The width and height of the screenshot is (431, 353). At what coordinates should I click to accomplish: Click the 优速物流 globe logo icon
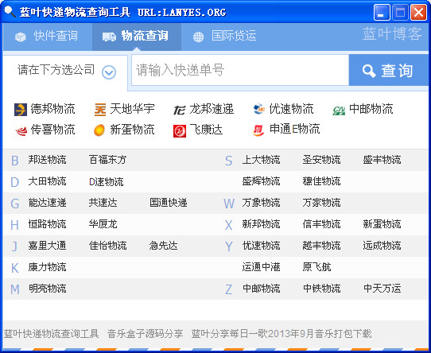tap(258, 109)
